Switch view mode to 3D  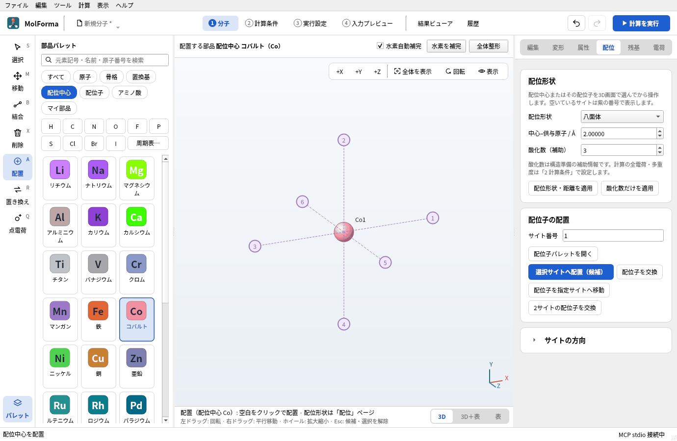click(442, 416)
